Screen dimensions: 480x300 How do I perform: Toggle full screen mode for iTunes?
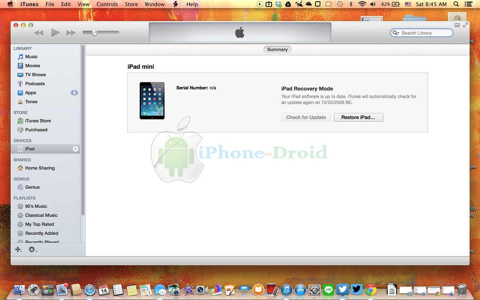click(x=465, y=25)
